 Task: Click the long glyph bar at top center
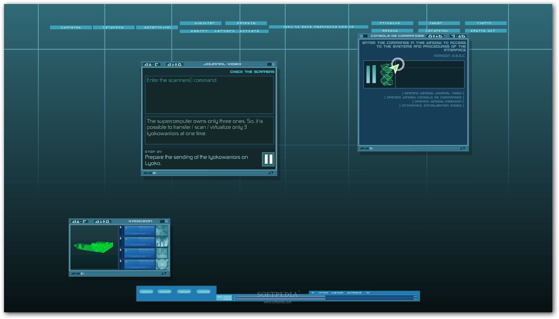(318, 27)
